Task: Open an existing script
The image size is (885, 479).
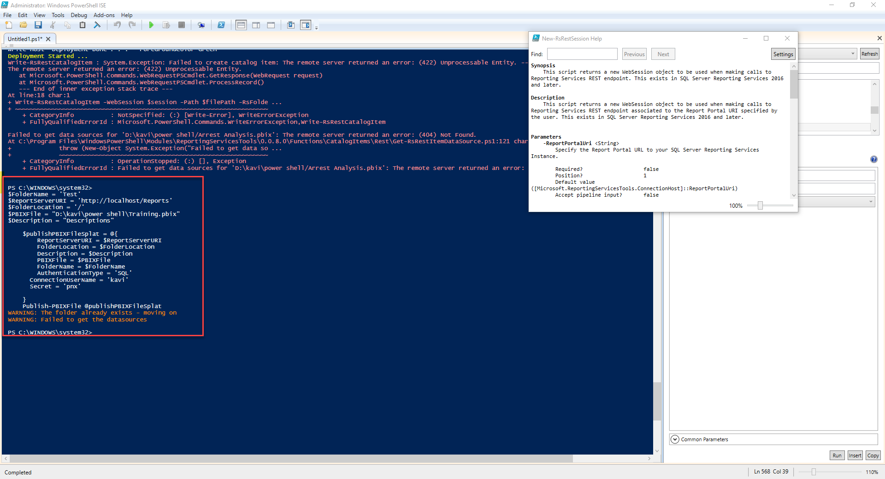Action: [x=24, y=25]
